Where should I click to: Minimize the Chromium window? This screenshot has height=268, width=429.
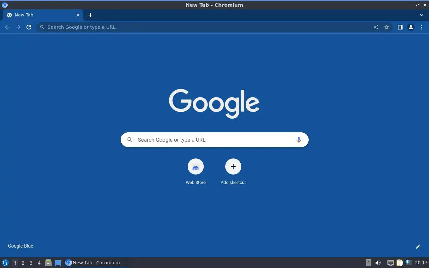tap(411, 5)
